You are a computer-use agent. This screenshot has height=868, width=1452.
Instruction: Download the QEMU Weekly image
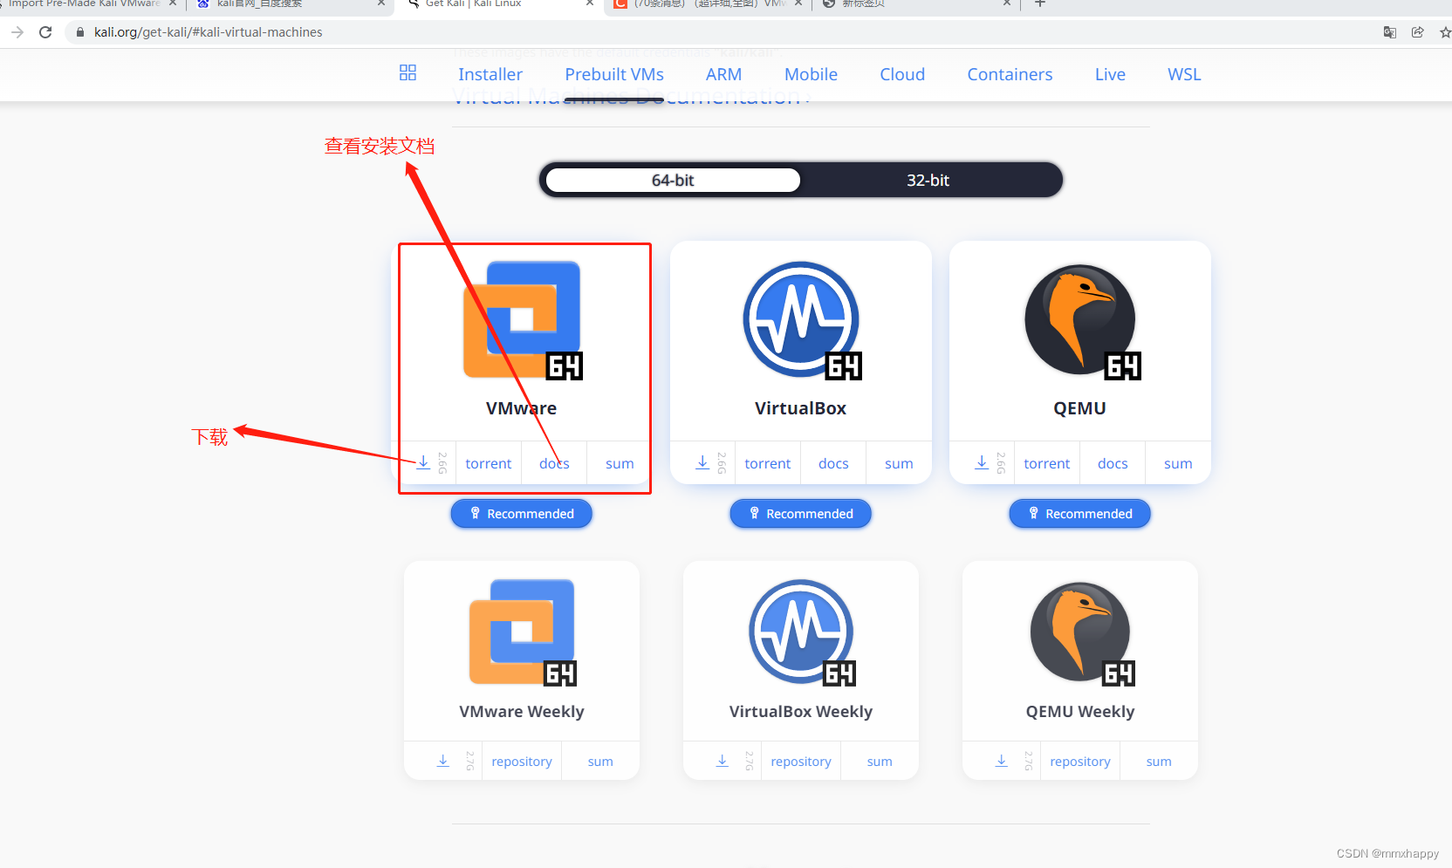1002,761
